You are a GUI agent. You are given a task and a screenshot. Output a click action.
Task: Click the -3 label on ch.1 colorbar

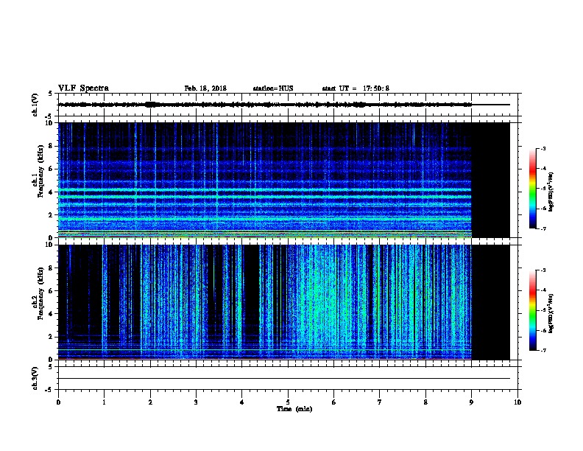click(x=543, y=148)
